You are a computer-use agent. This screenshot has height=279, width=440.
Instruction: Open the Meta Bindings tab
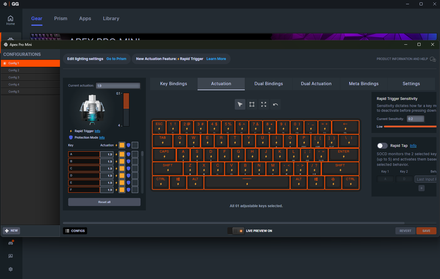point(364,84)
